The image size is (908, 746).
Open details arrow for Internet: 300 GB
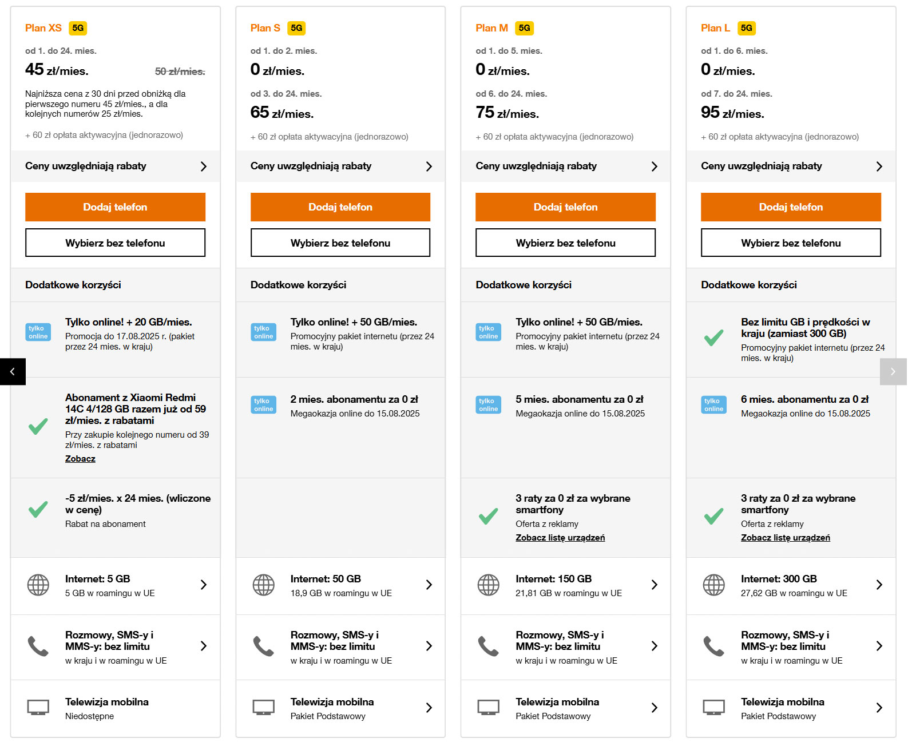click(x=879, y=585)
